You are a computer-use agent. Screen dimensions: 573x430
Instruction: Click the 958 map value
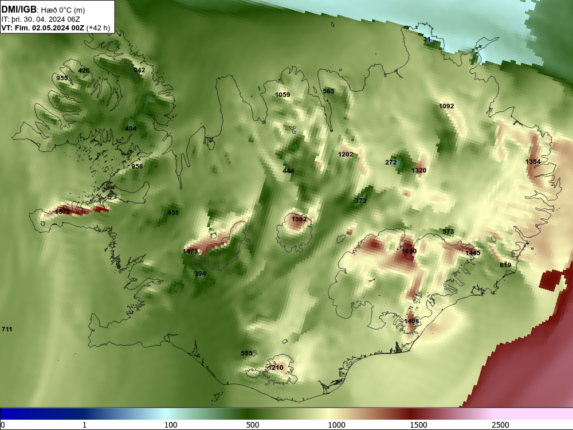point(137,166)
